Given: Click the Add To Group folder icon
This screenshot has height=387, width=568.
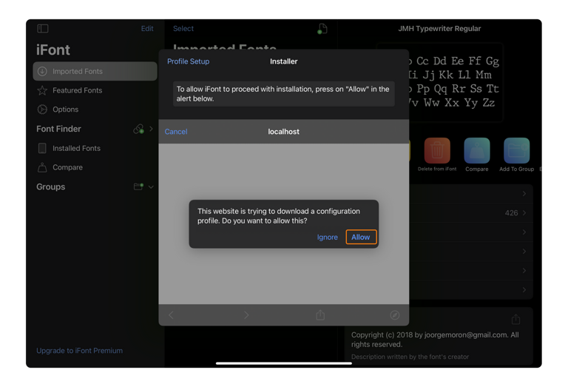Looking at the screenshot, I should [x=516, y=150].
